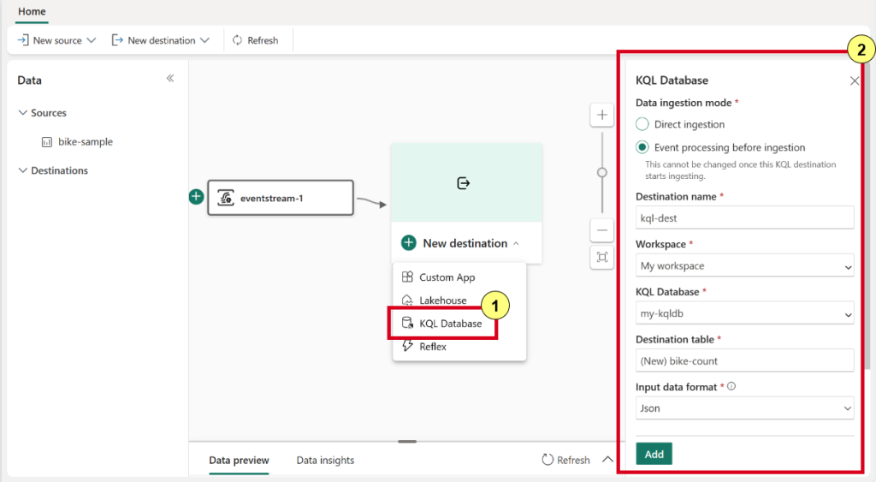Click Refresh label in preview bar
Screen dimensions: 876x482
tap(573, 461)
